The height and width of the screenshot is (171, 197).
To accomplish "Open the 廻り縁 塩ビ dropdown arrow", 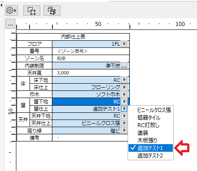I will tap(124, 130).
